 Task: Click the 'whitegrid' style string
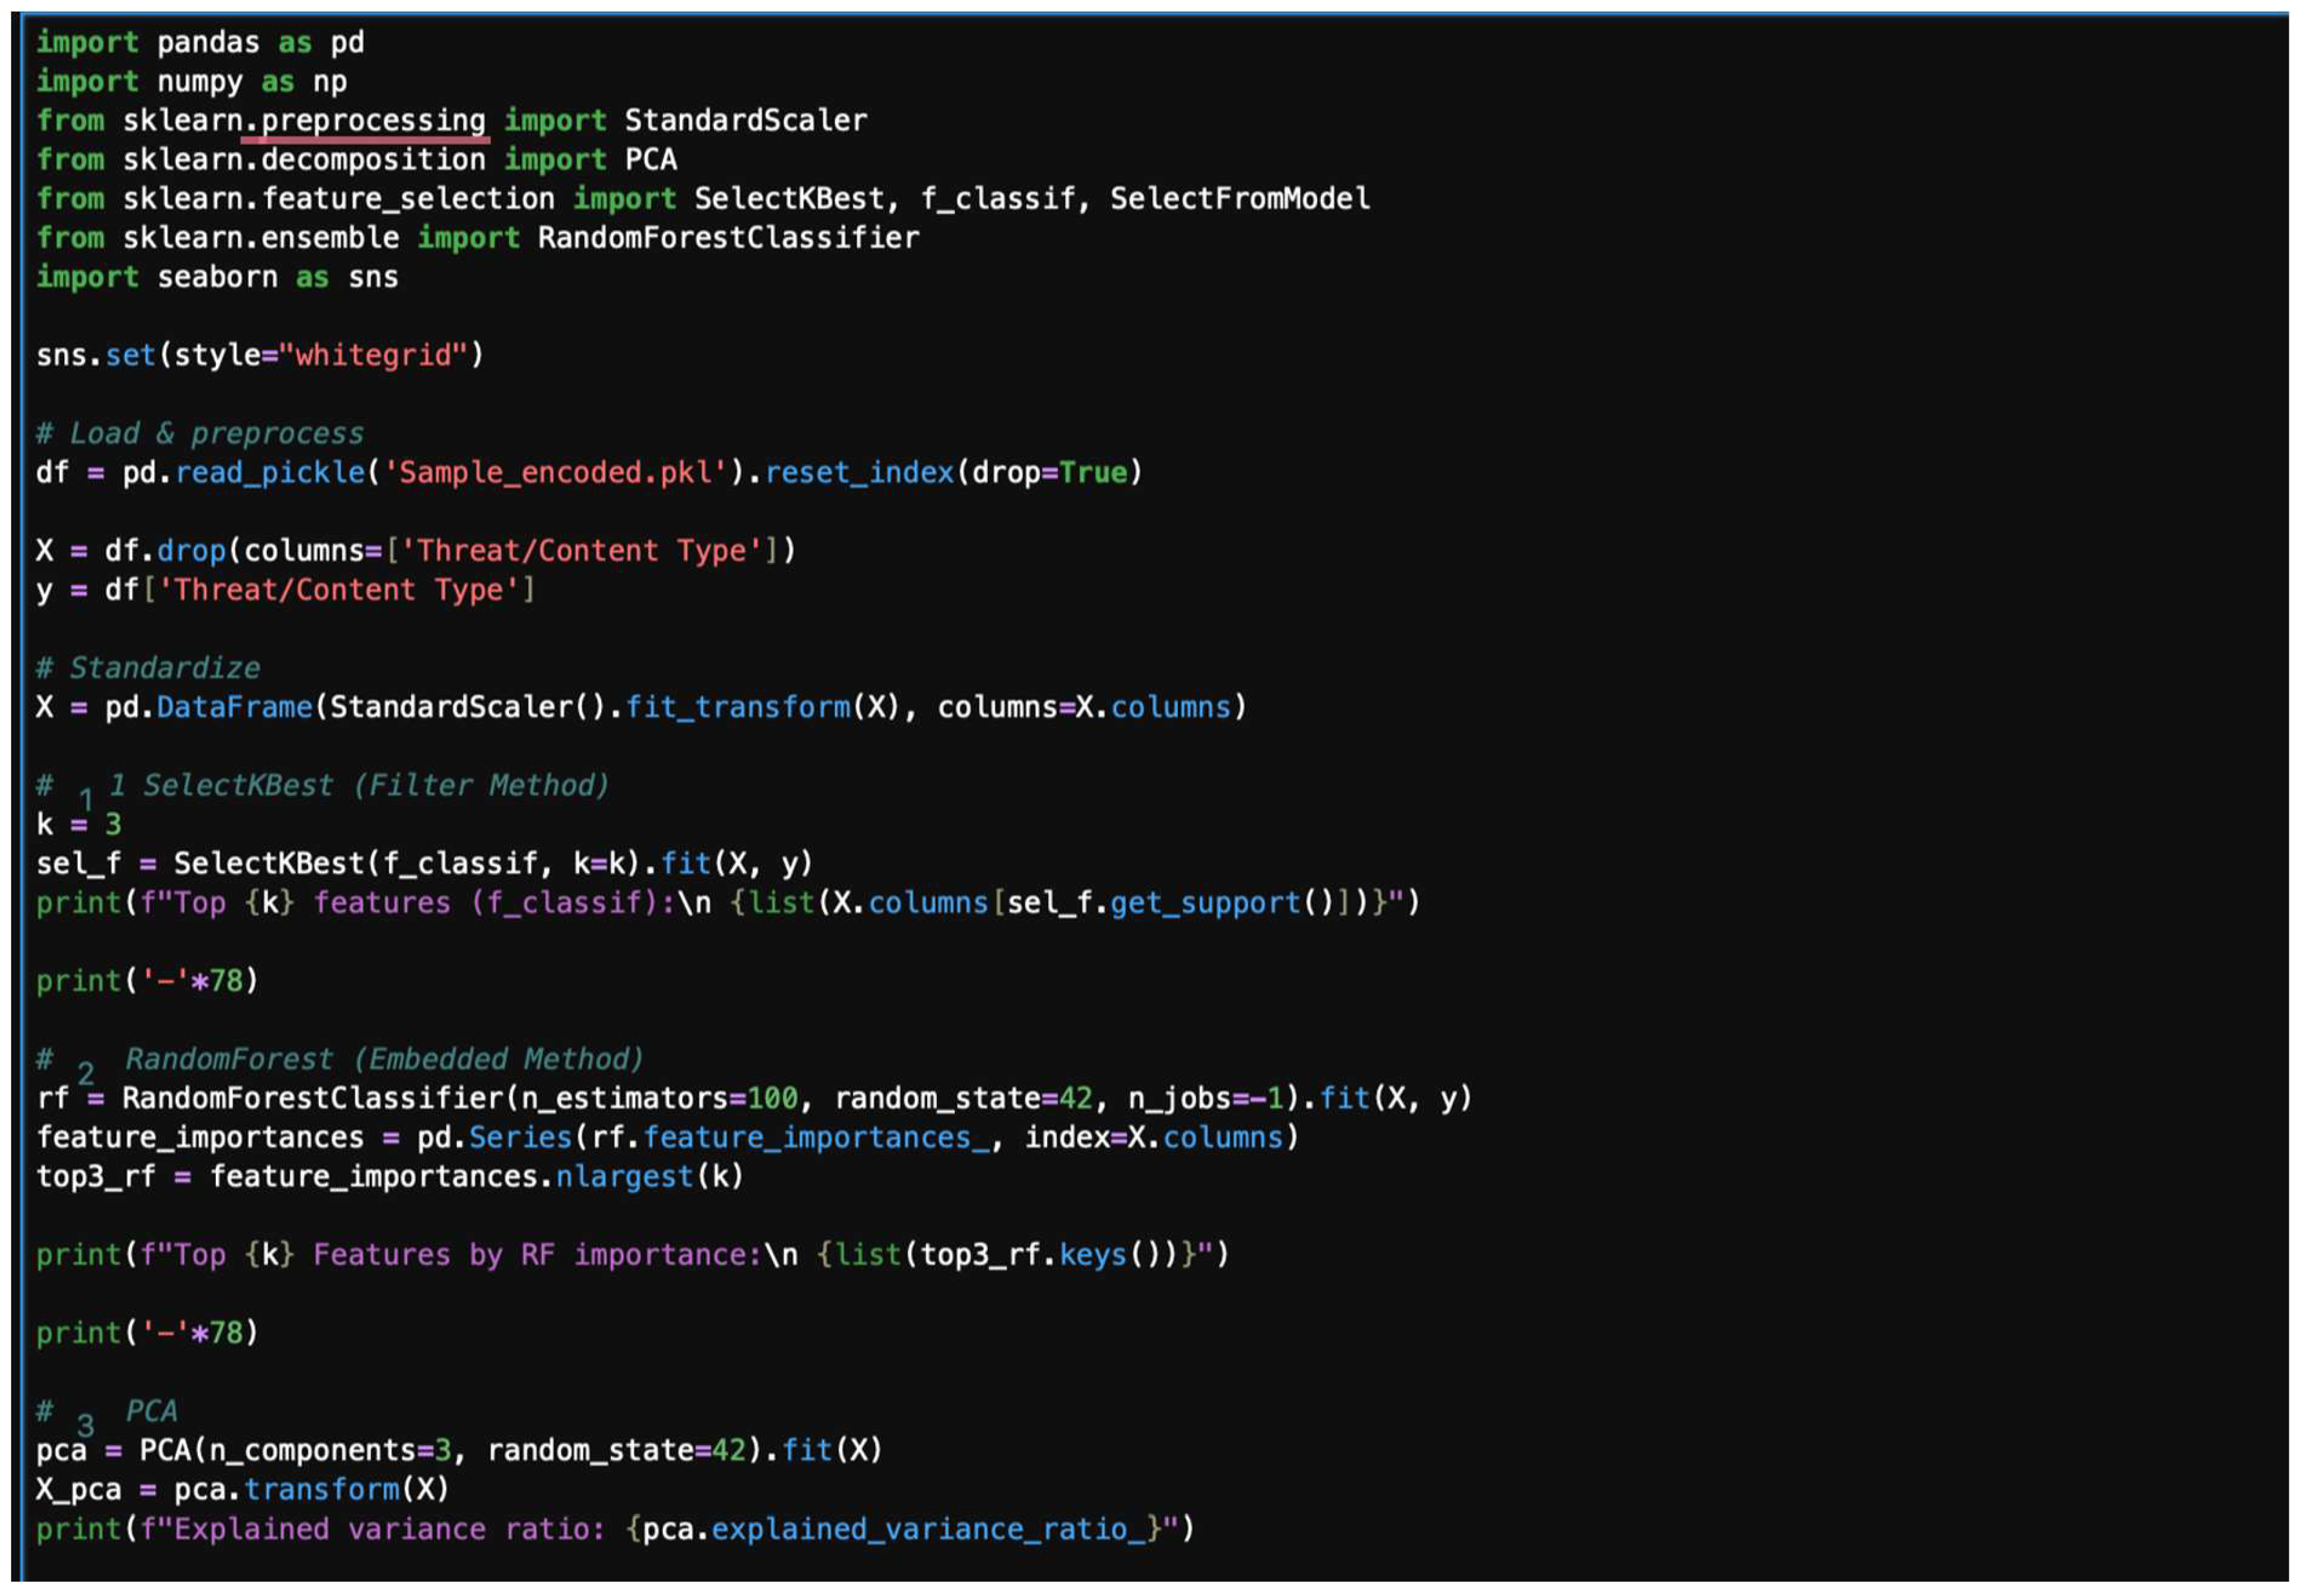click(375, 355)
